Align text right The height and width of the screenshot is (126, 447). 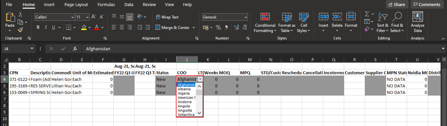pos(129,27)
